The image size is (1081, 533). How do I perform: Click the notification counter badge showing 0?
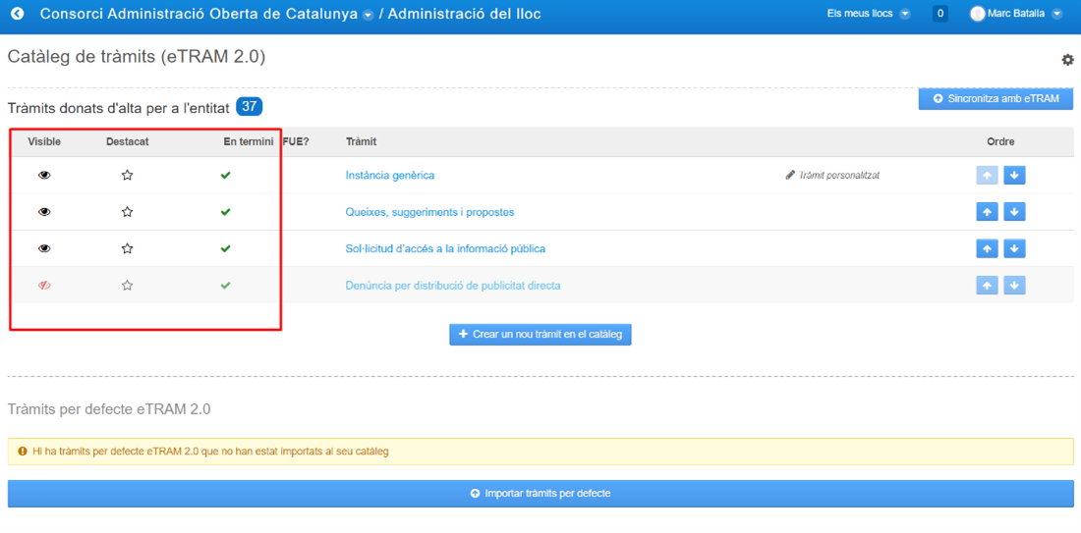click(x=939, y=13)
